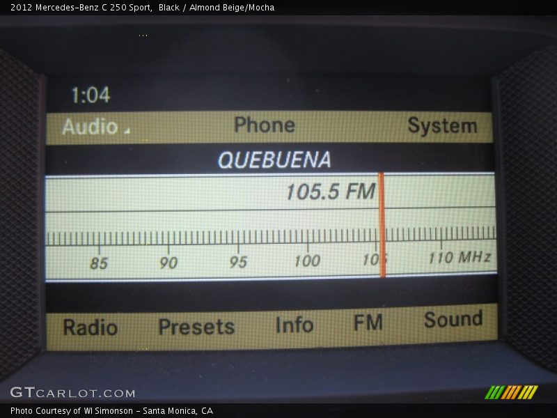
Task: Open Sound settings
Action: [453, 320]
